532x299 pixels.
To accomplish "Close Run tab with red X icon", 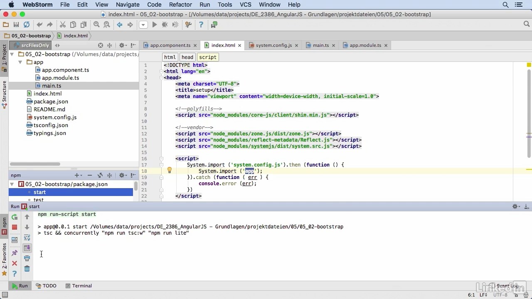I will pos(15,263).
